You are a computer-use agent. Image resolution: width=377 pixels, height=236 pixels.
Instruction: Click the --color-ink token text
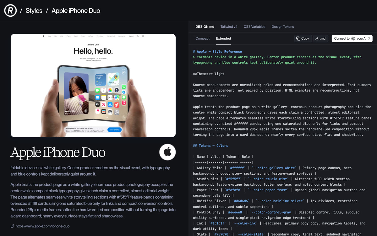coord(245,223)
